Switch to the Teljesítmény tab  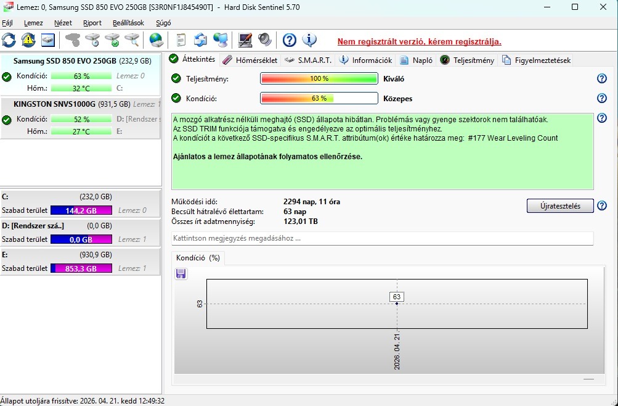coord(467,60)
